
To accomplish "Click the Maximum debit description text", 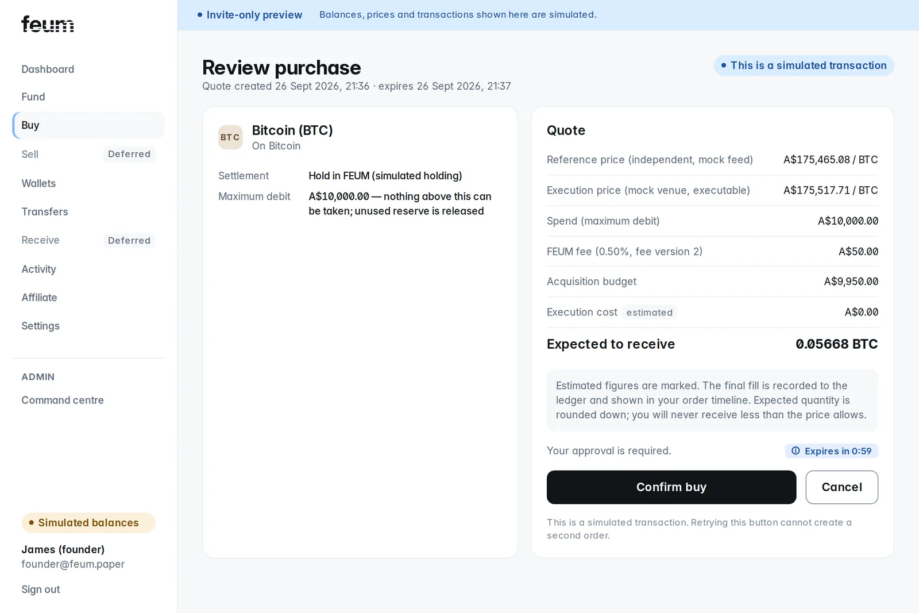I will pyautogui.click(x=400, y=204).
